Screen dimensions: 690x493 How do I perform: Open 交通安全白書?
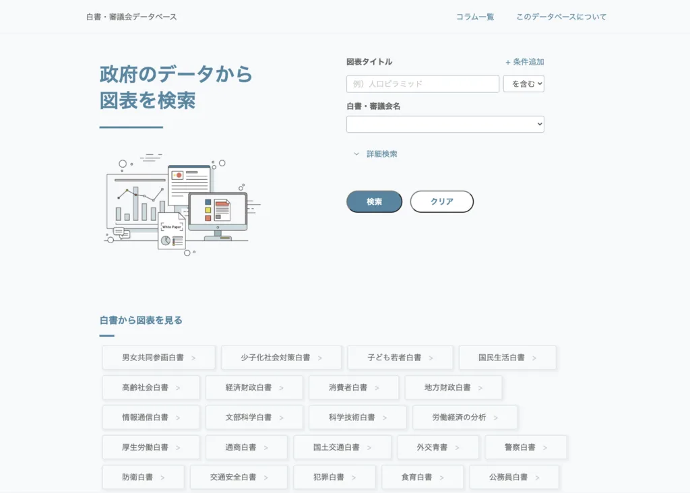(239, 477)
